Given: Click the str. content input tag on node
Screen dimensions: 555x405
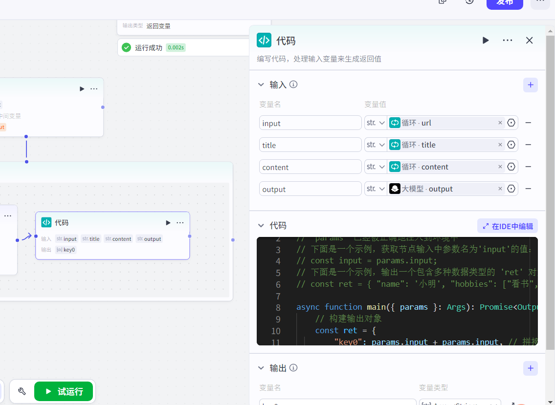Looking at the screenshot, I should point(118,239).
